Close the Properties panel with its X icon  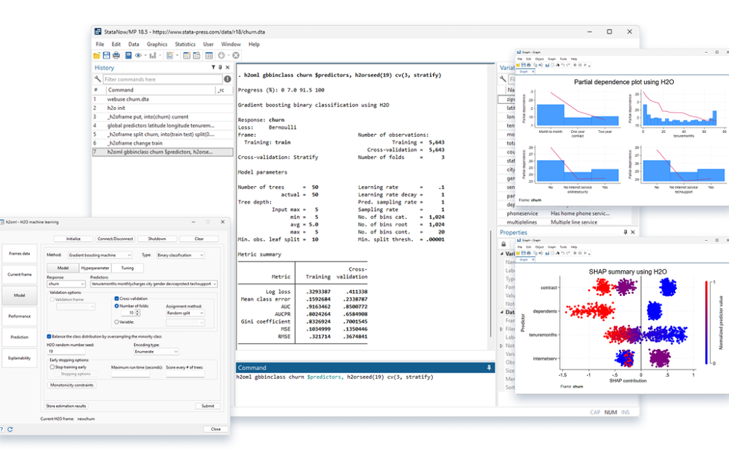click(x=632, y=232)
